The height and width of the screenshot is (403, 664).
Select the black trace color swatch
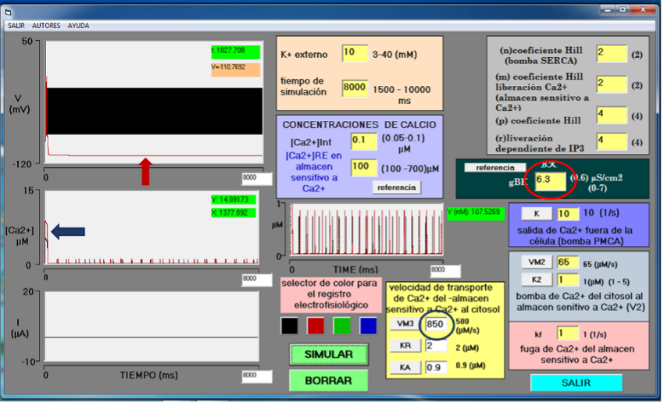coord(290,325)
